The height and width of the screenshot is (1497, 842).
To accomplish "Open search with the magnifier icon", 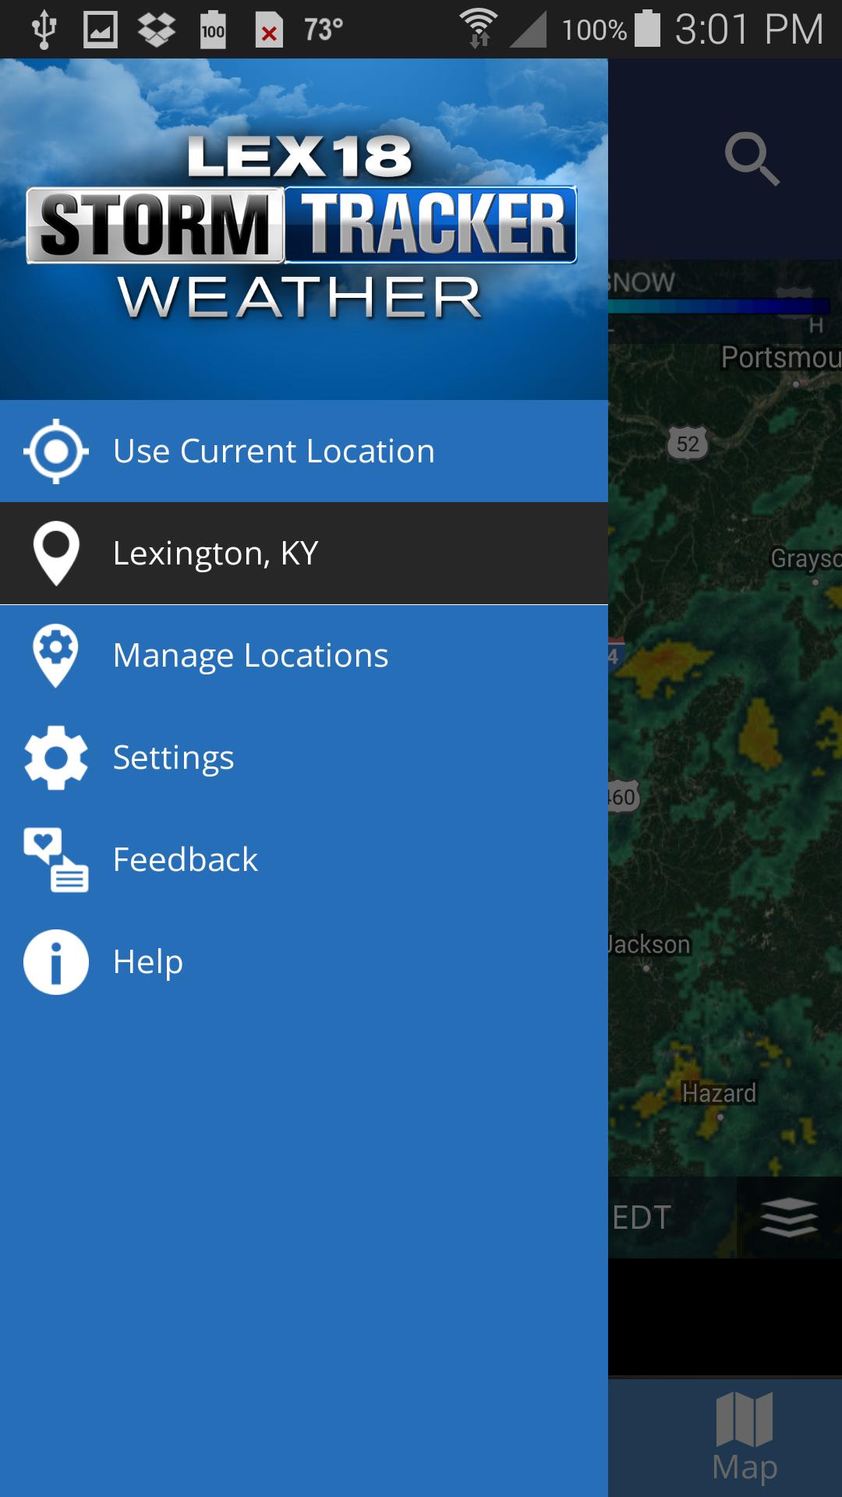I will [752, 159].
